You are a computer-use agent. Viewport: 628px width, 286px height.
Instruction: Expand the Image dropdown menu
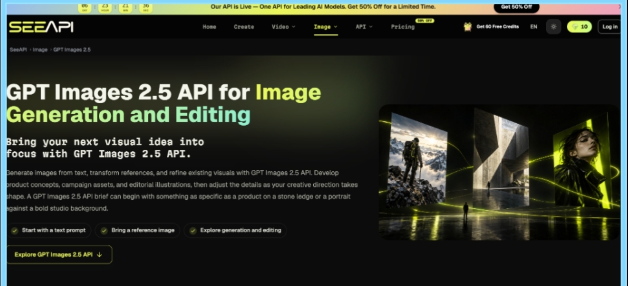click(326, 27)
